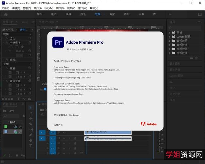The height and width of the screenshot is (164, 205).
Task: Switch to the 颜色 workspace tab
Action: [x=83, y=14]
